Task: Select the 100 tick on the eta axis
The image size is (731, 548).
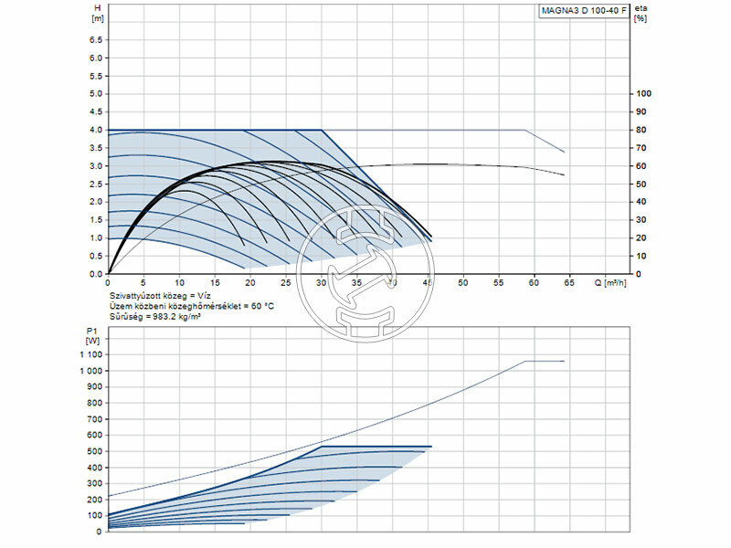Action: [x=643, y=94]
